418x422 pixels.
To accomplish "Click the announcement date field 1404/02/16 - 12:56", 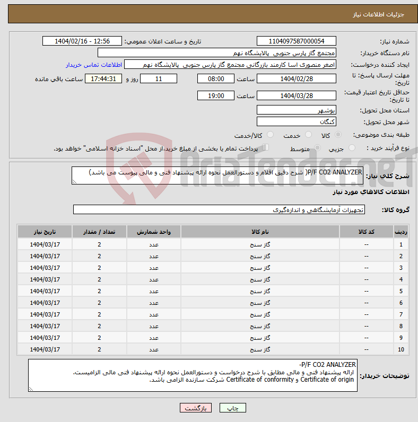I will tap(82, 41).
